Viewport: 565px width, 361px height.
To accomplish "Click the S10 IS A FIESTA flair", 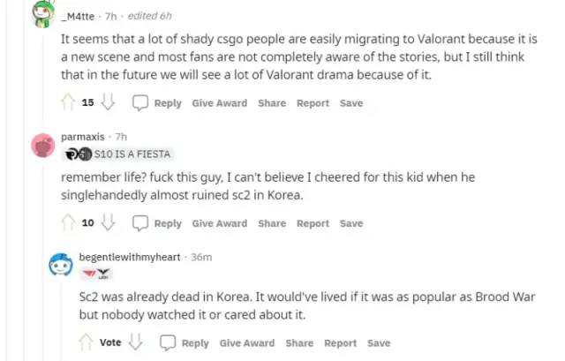I will (117, 154).
